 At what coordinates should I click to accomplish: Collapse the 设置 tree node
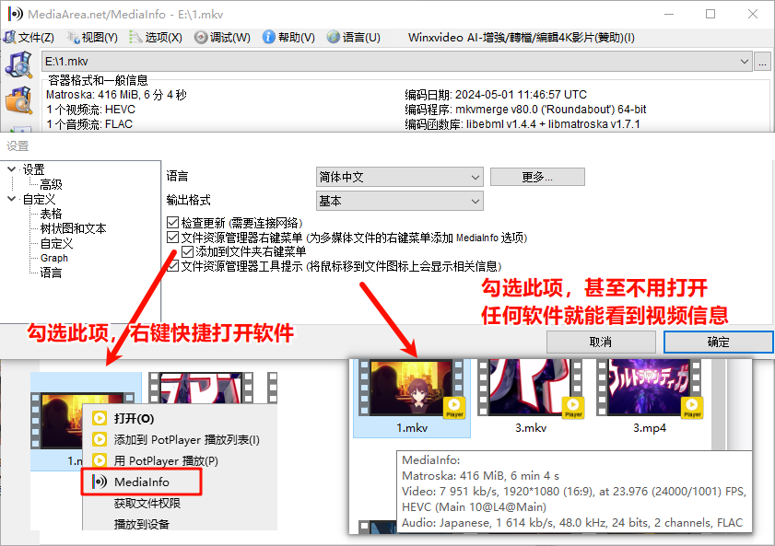click(11, 169)
